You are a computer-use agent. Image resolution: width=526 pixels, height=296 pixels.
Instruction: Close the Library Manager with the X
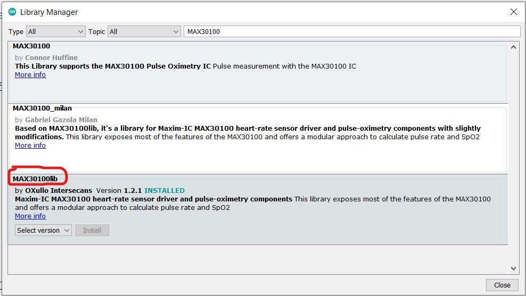[x=513, y=12]
